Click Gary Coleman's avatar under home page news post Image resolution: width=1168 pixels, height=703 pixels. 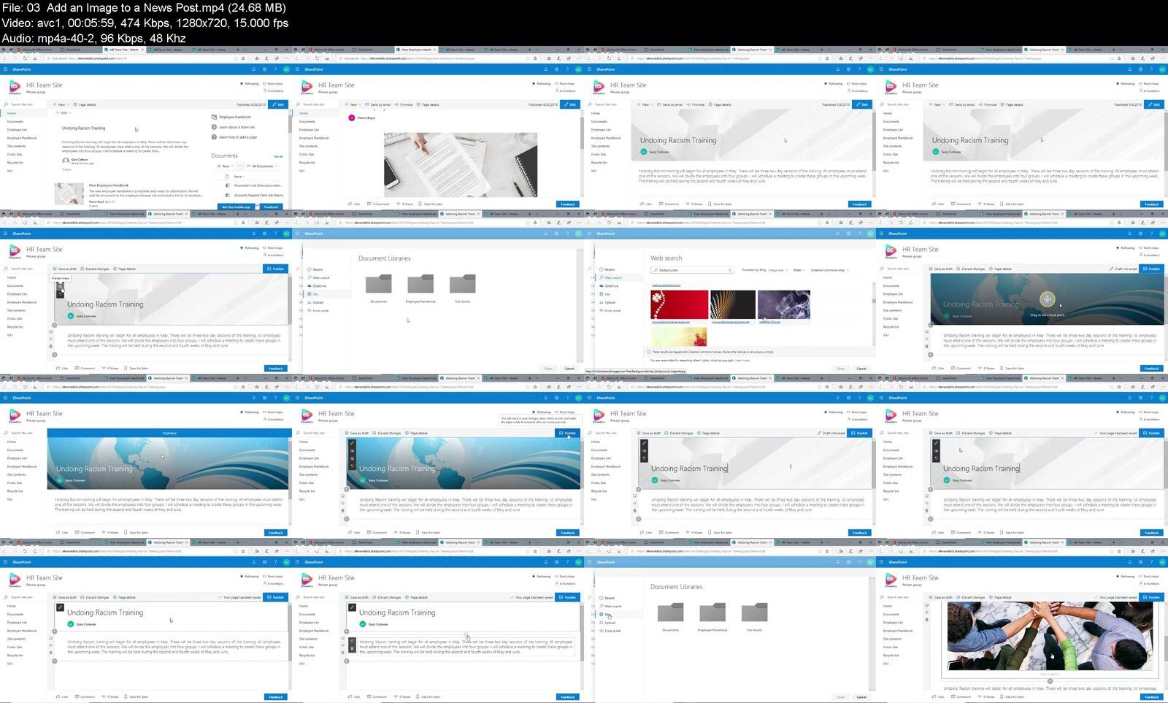tap(66, 160)
